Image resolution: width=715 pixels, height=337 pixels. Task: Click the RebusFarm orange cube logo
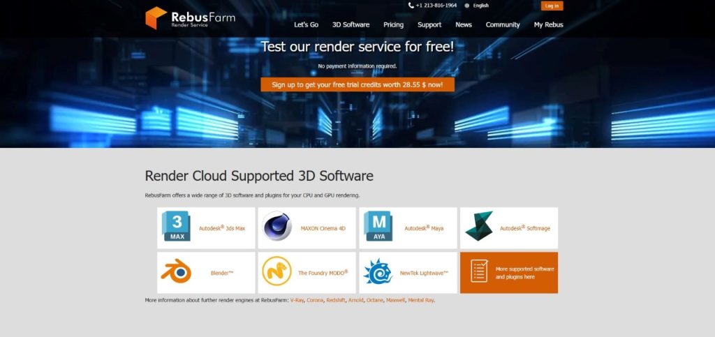(156, 18)
